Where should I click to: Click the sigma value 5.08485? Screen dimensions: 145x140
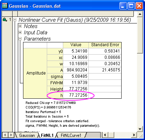coord(76,76)
